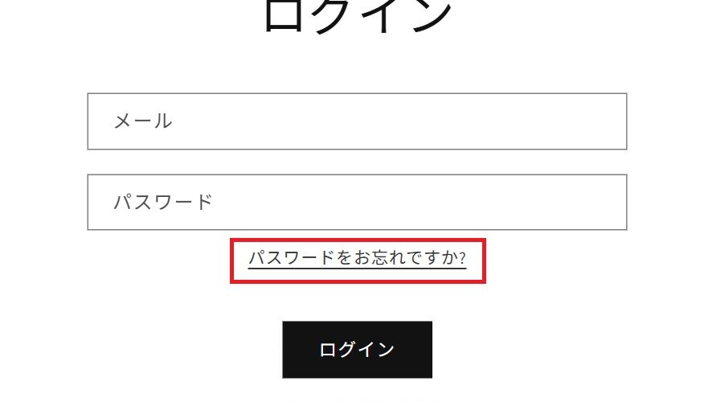The image size is (704, 402).
Task: Sign in using the dark ログイン button
Action: (x=358, y=350)
